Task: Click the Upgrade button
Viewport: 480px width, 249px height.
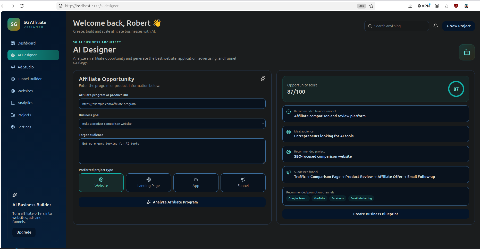Action: [24, 232]
